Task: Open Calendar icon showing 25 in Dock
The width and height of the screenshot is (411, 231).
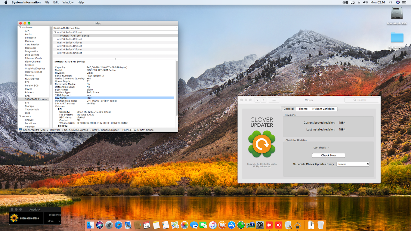Action: click(x=147, y=225)
